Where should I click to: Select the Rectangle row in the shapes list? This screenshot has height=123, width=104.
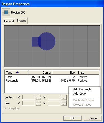tap(52, 81)
